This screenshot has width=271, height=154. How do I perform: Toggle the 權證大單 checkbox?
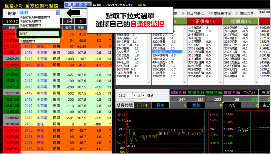[237, 13]
